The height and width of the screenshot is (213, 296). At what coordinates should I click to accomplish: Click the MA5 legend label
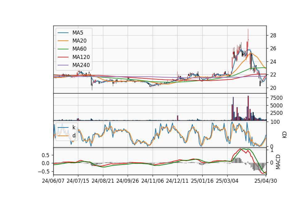(78, 33)
